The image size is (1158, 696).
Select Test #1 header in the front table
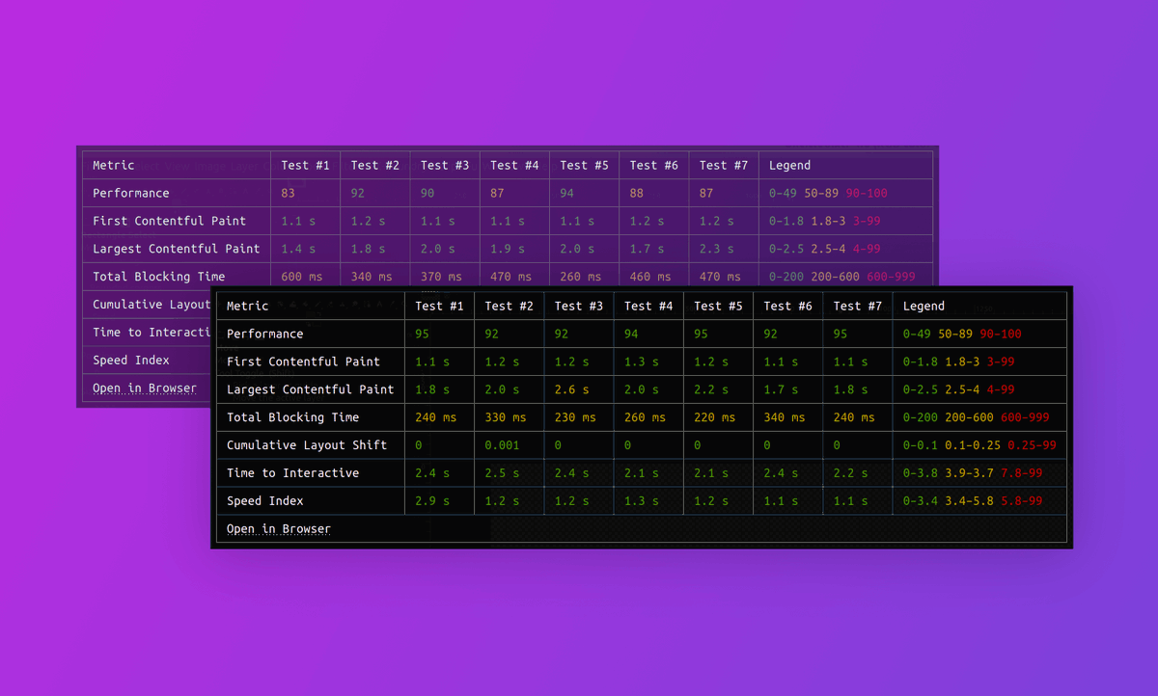click(x=440, y=306)
